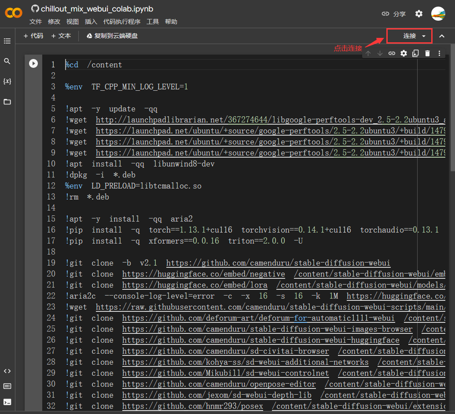Open notebook settings gear in header
455x414 pixels.
click(419, 14)
